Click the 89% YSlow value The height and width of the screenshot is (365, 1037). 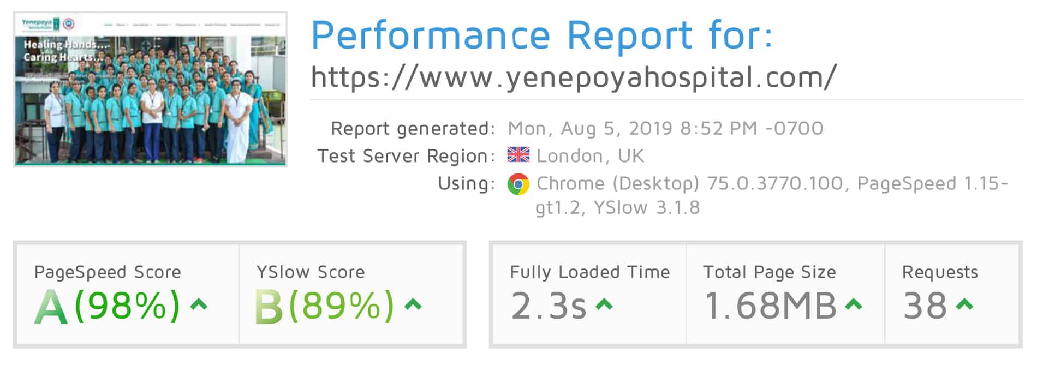341,306
